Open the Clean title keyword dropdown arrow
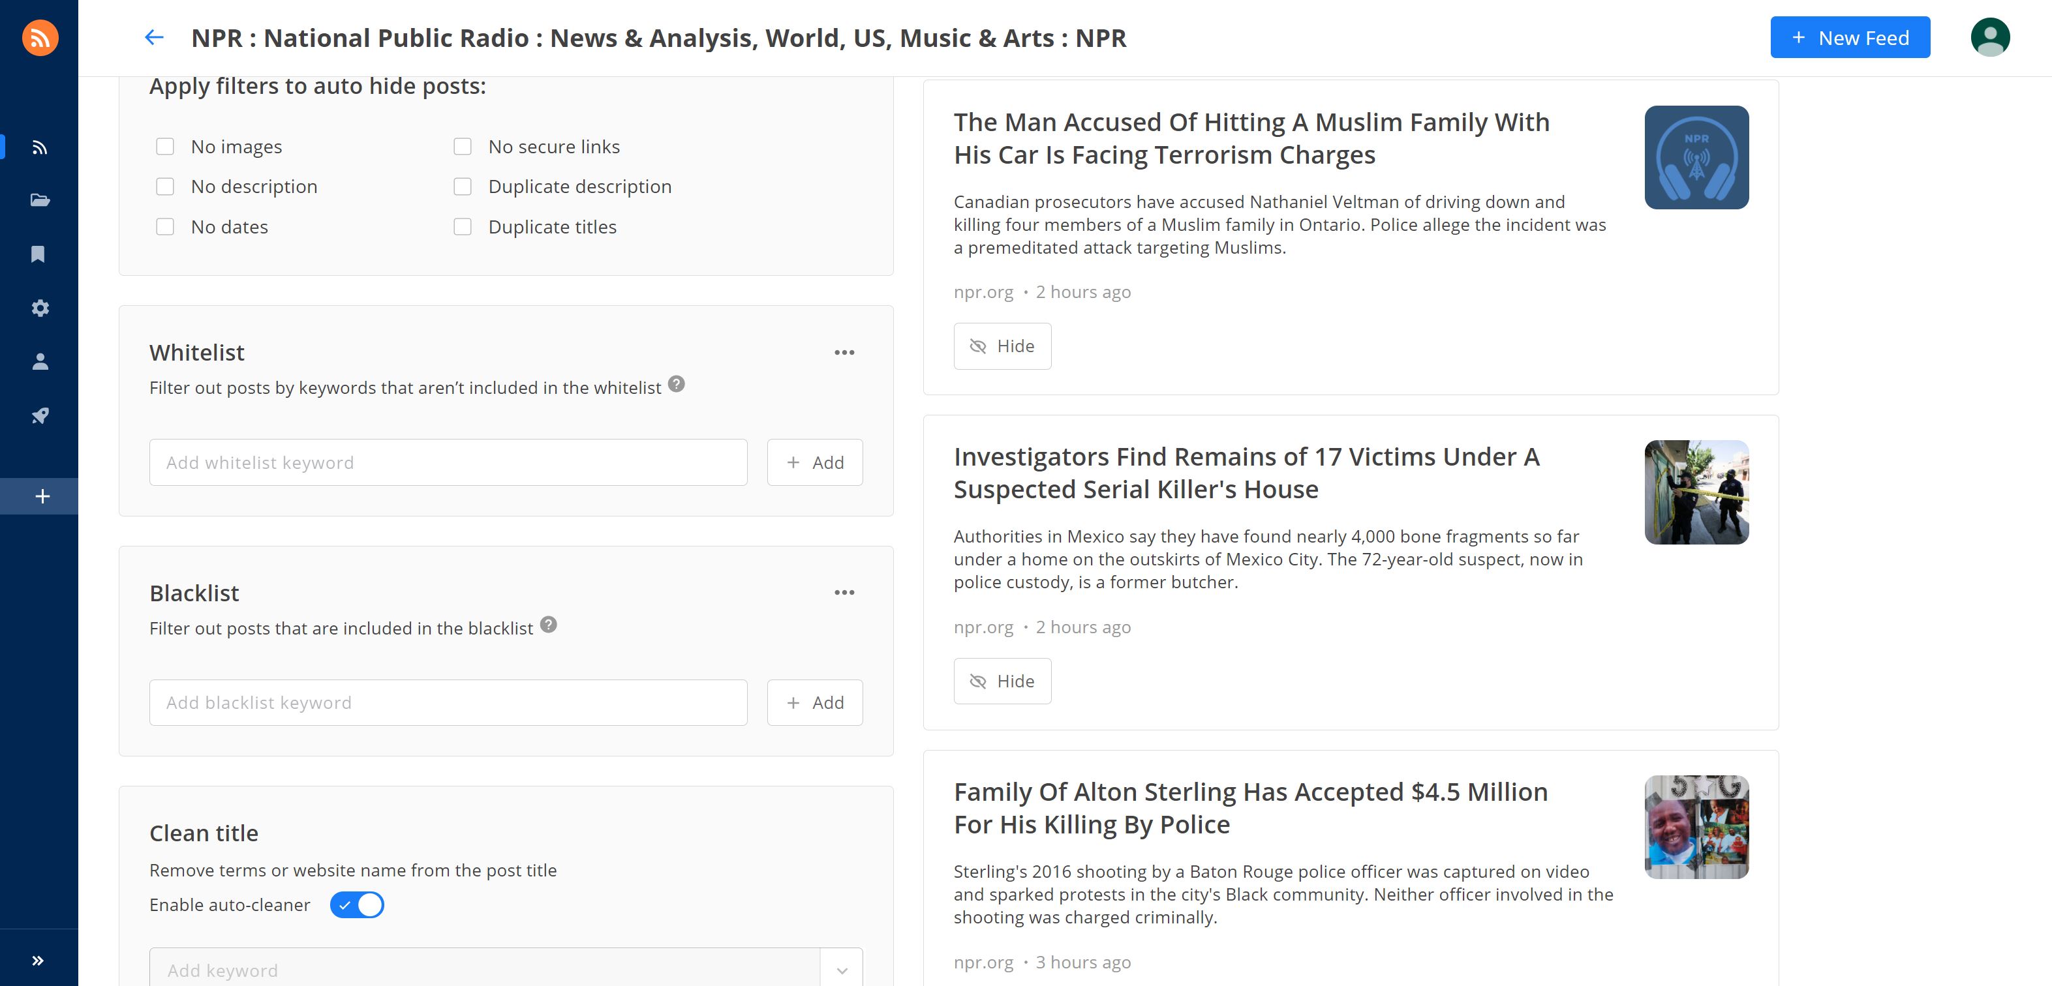The width and height of the screenshot is (2052, 986). point(842,970)
